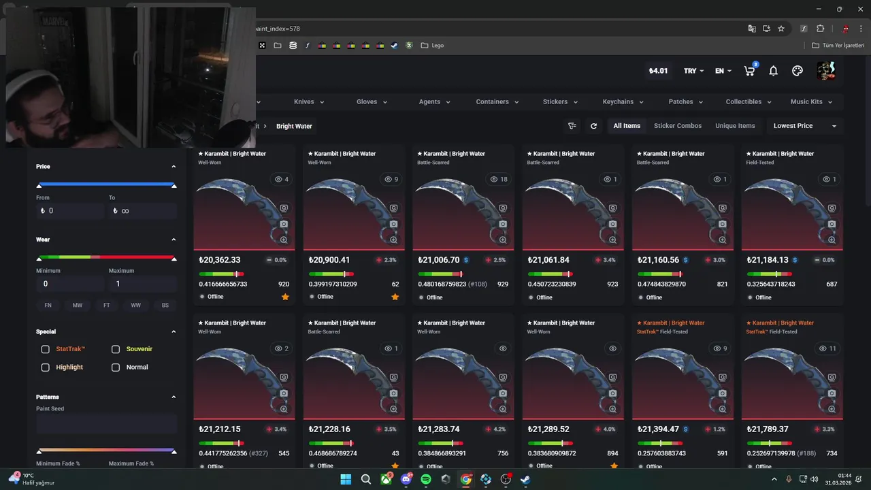Enable the Souvenir checkbox
The width and height of the screenshot is (871, 490).
coord(116,349)
